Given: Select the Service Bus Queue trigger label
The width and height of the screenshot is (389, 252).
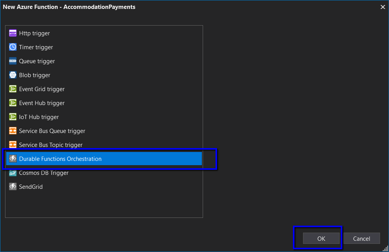Looking at the screenshot, I should click(52, 131).
